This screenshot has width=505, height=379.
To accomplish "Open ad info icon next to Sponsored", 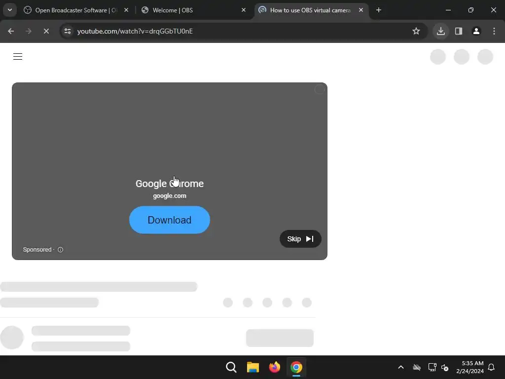I will (x=60, y=250).
